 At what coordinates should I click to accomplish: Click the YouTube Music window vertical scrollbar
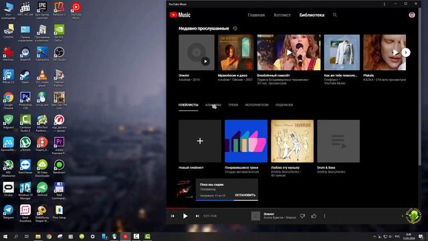click(x=419, y=86)
